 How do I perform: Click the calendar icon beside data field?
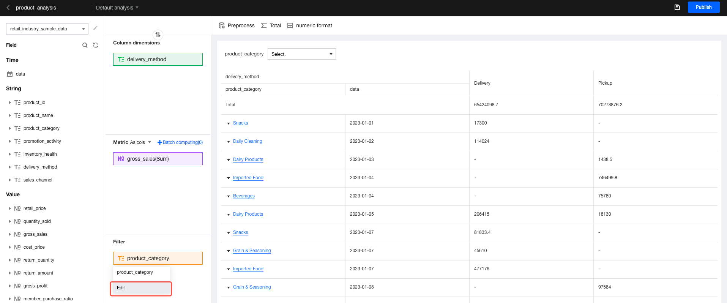(x=10, y=74)
